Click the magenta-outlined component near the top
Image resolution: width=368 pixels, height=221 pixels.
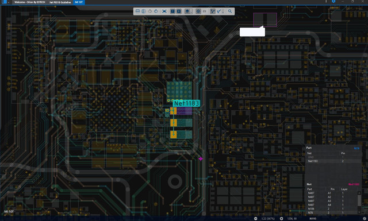coord(265,20)
